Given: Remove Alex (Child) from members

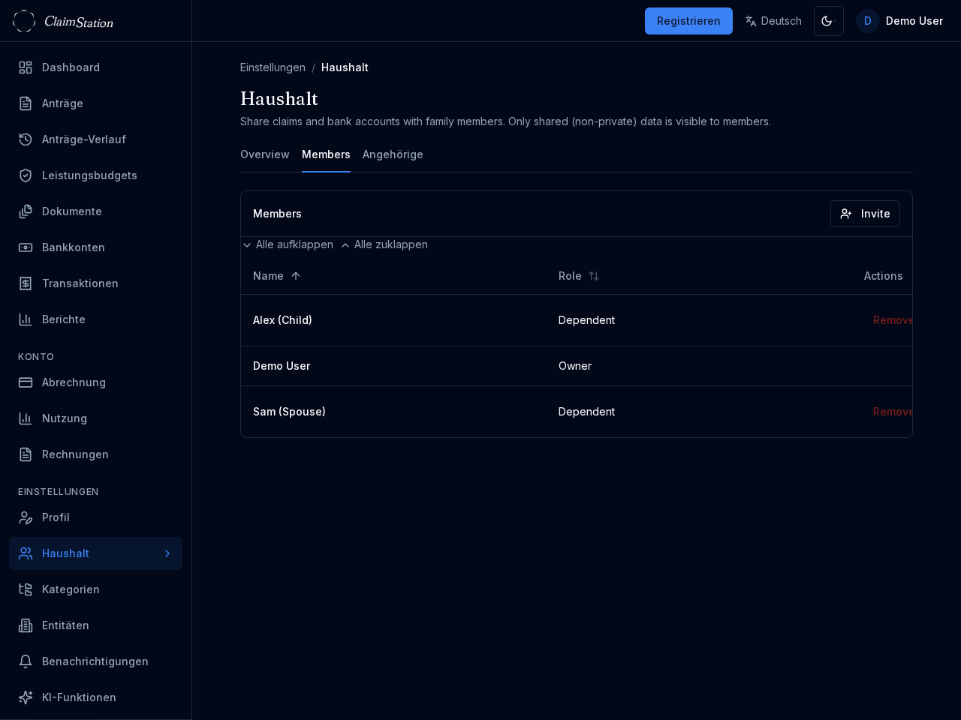Looking at the screenshot, I should (892, 320).
